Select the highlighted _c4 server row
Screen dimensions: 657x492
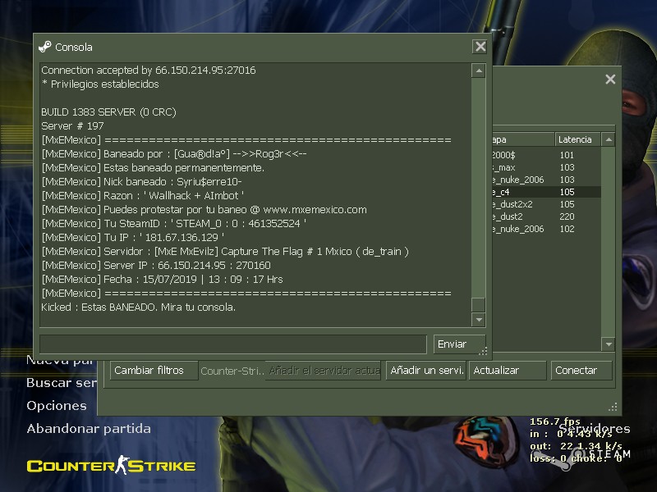[x=546, y=192]
